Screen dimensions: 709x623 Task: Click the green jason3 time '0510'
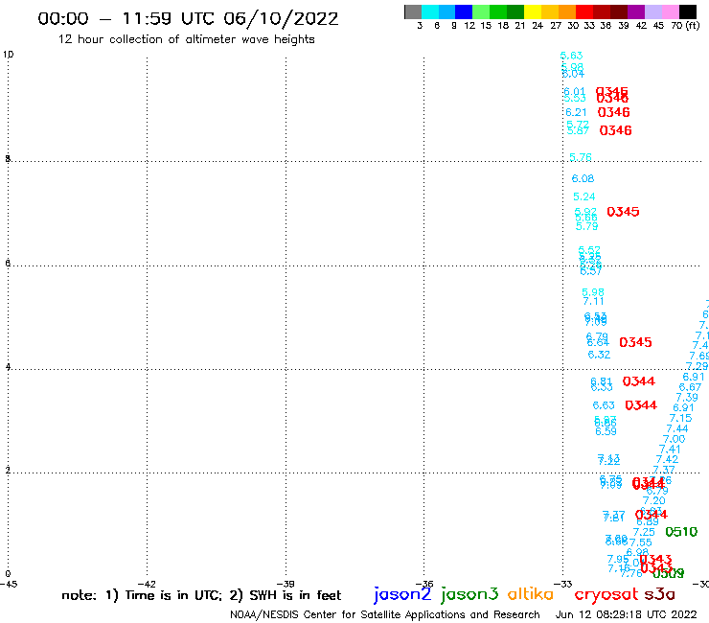[x=681, y=532]
